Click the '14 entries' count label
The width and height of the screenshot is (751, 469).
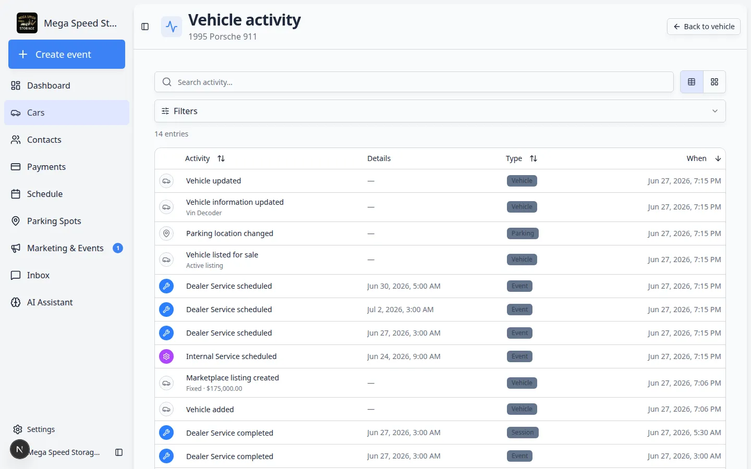[x=171, y=134]
